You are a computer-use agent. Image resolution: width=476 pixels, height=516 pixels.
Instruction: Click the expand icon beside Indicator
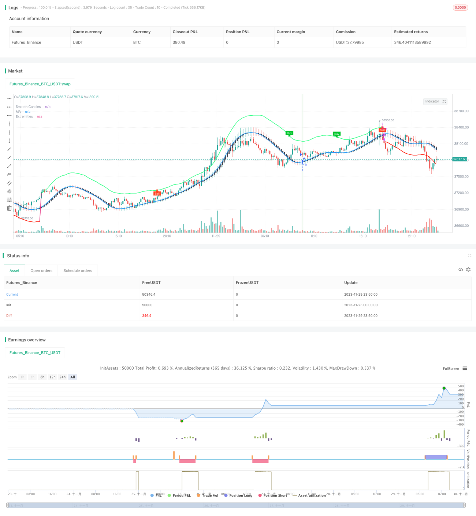tap(444, 101)
